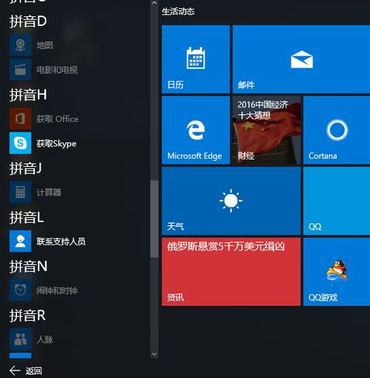Open the 财经 news tile
The height and width of the screenshot is (378, 370).
pyautogui.click(x=266, y=130)
